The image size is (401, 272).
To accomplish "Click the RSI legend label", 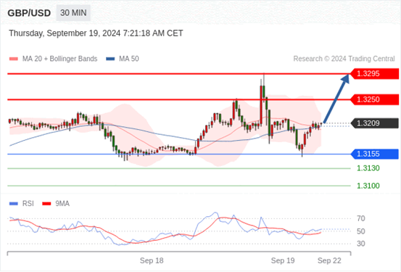I will pos(28,204).
